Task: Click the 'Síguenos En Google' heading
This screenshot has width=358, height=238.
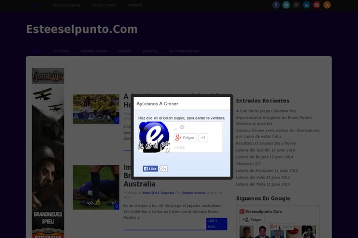Action: pyautogui.click(x=263, y=198)
